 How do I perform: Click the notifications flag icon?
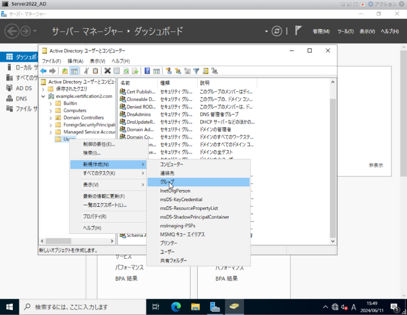point(298,31)
